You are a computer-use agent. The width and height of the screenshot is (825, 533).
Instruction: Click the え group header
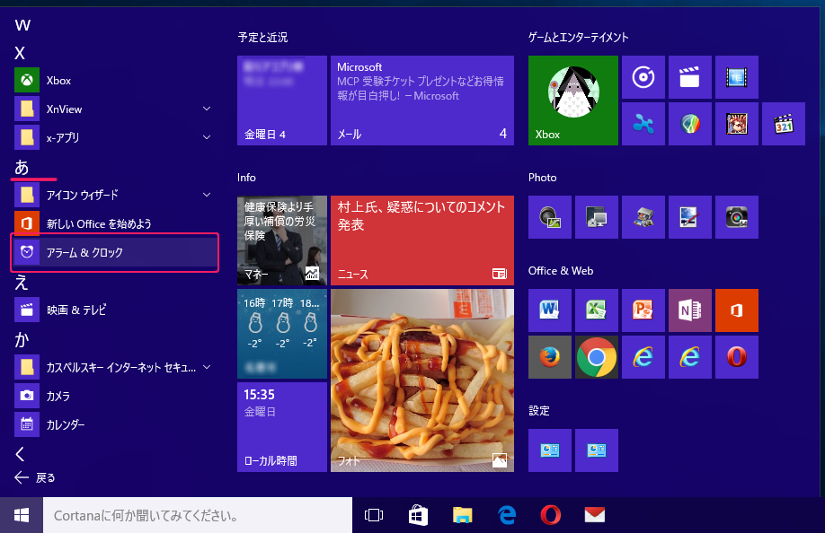21,283
